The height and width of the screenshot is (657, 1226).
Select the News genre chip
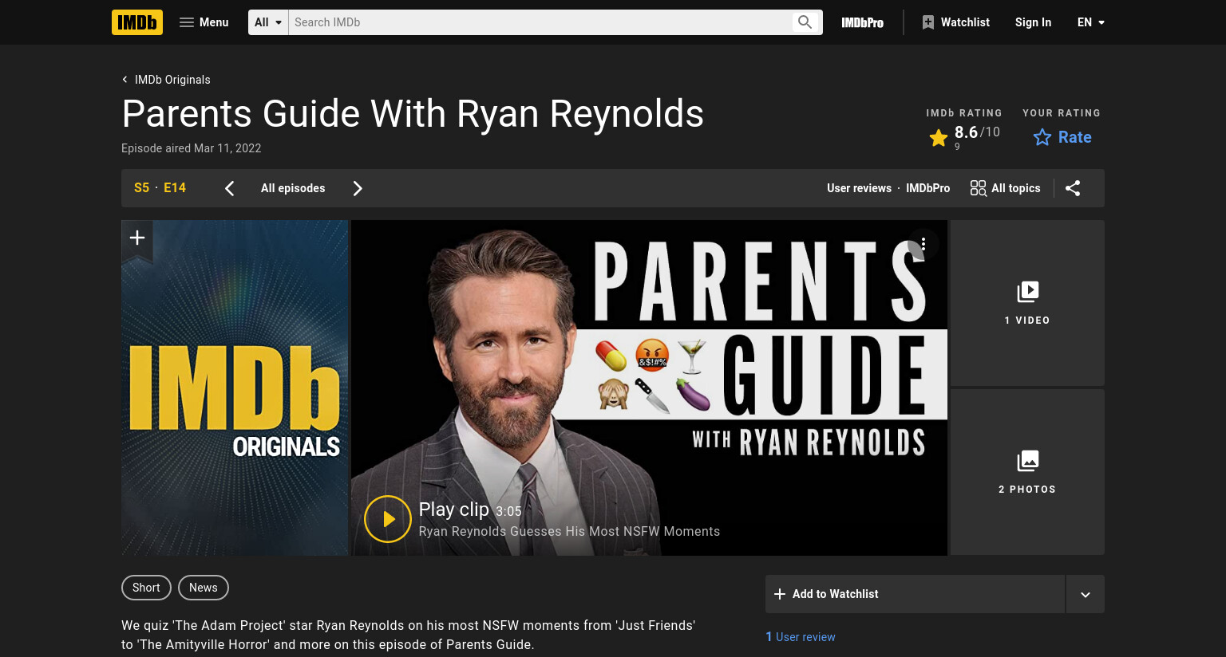(204, 588)
